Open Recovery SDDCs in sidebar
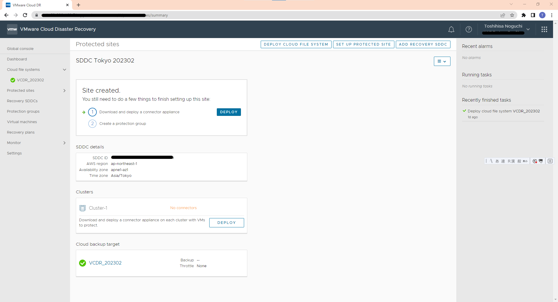Viewport: 558px width, 302px height. tap(22, 101)
